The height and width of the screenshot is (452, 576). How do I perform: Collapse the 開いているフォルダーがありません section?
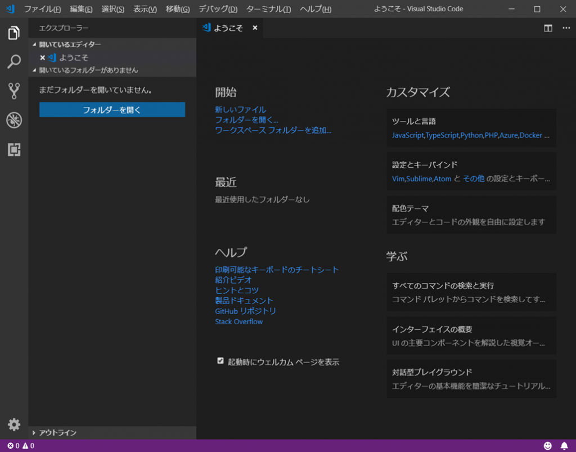(88, 70)
